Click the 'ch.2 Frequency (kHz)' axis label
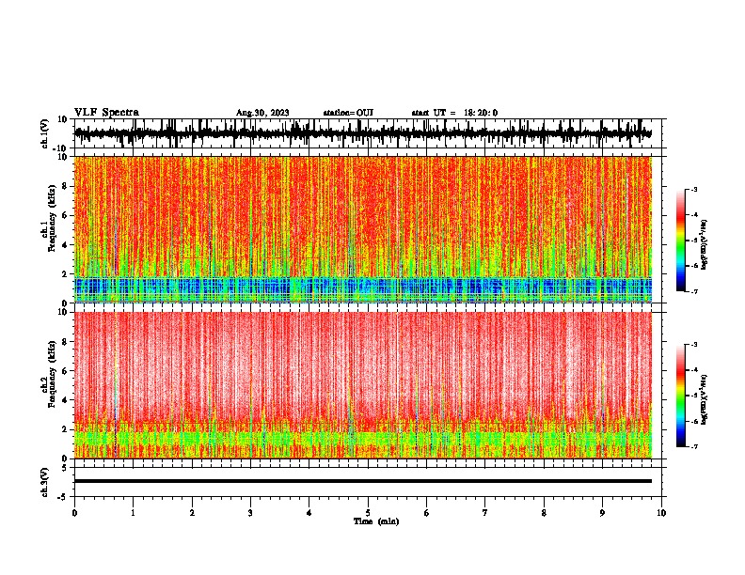This screenshot has width=745, height=575. (x=49, y=374)
